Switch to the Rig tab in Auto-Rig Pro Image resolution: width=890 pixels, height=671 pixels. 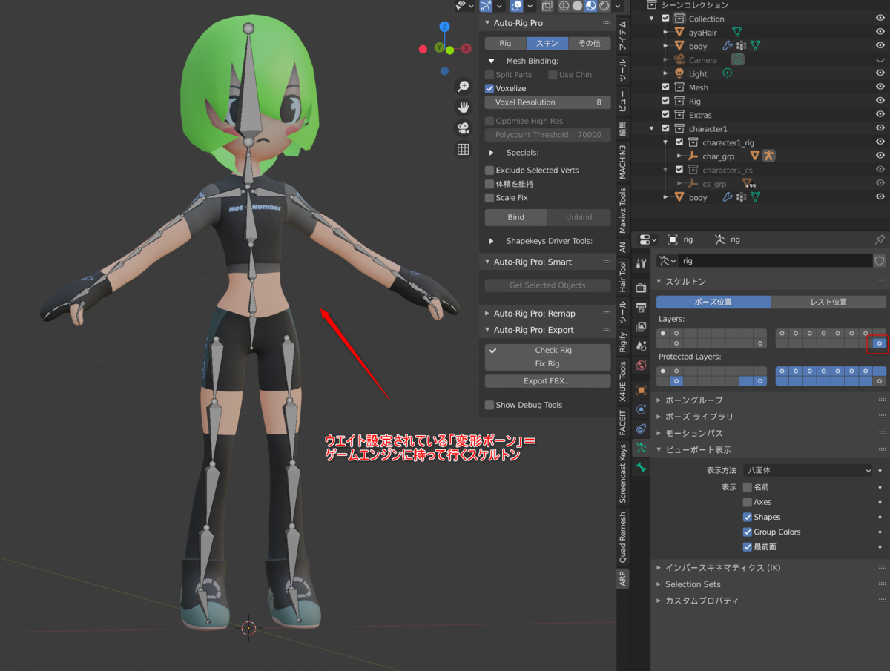[505, 43]
